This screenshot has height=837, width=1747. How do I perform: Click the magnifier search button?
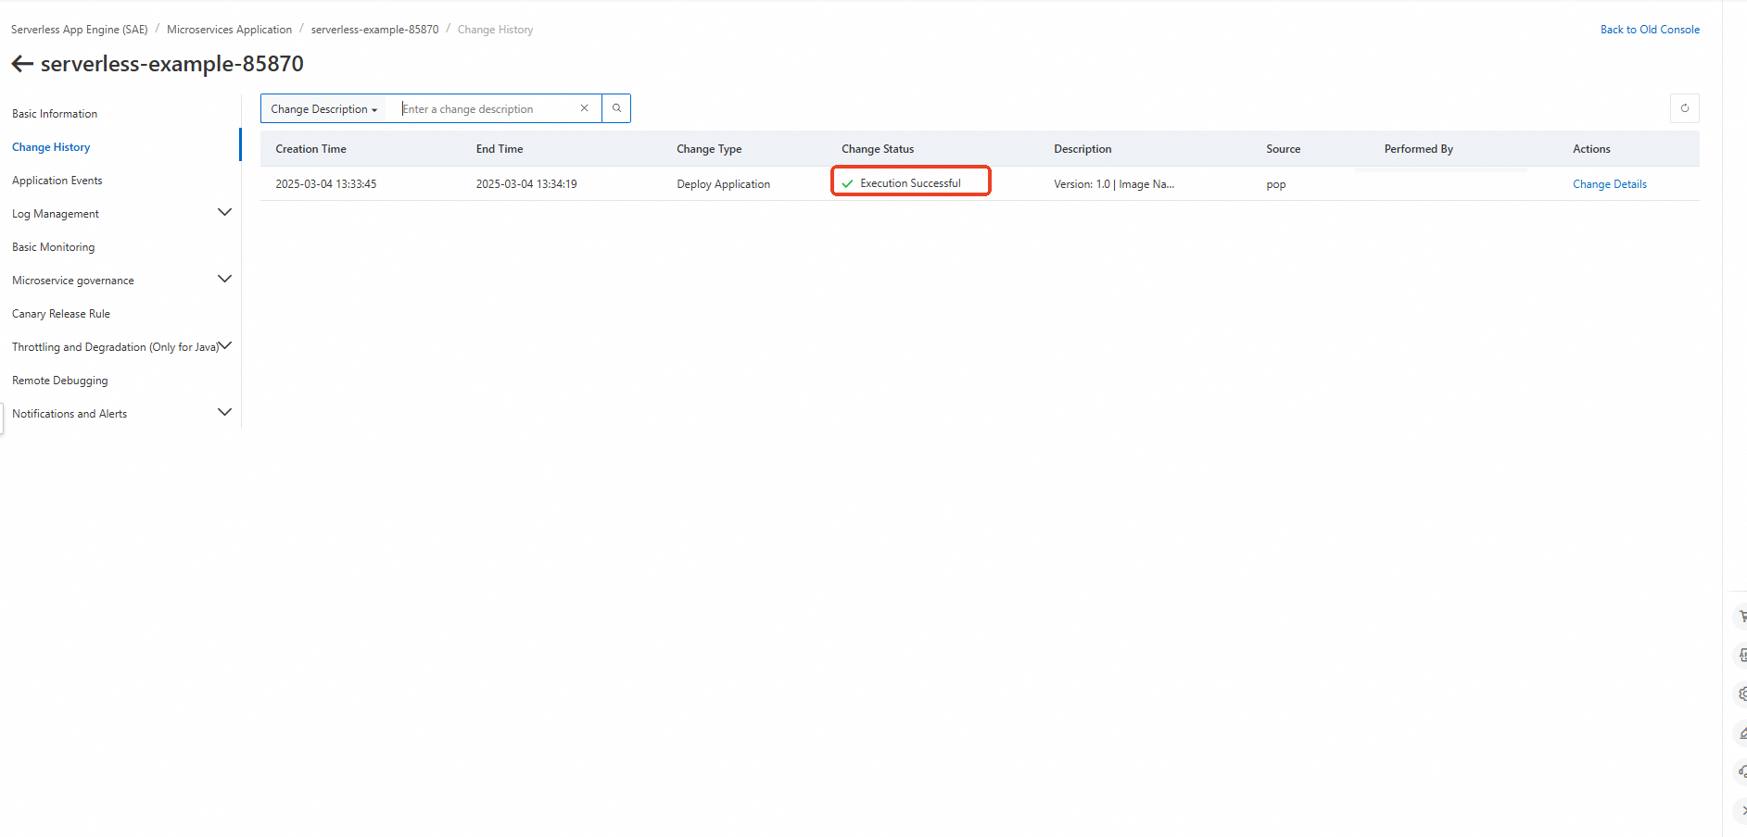click(616, 108)
